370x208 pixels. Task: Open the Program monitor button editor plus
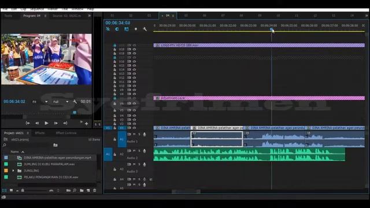87,124
